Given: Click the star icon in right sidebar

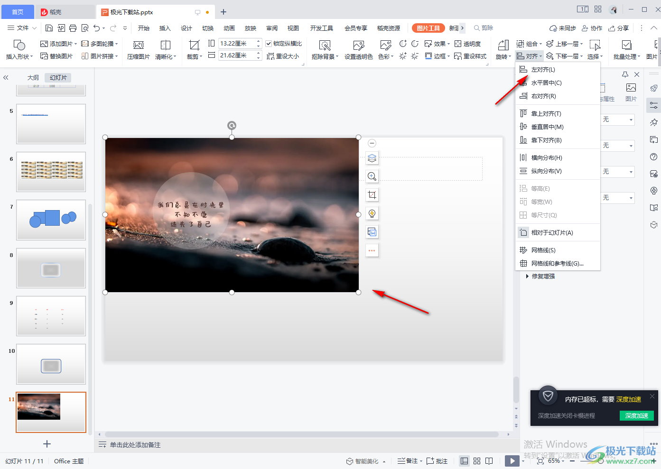Looking at the screenshot, I should click(x=654, y=122).
